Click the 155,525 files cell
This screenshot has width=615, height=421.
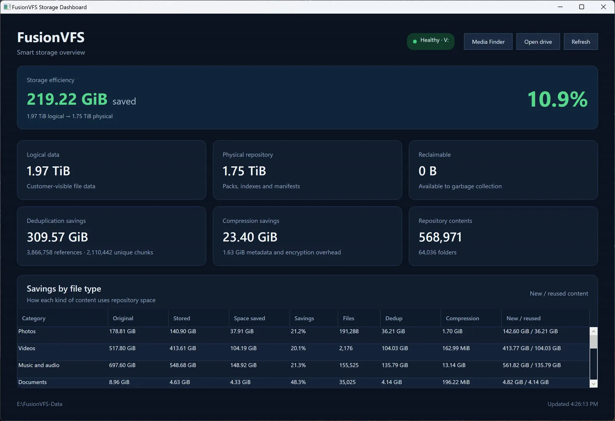[349, 365]
